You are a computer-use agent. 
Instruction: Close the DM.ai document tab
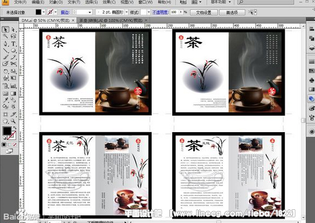coord(73,20)
